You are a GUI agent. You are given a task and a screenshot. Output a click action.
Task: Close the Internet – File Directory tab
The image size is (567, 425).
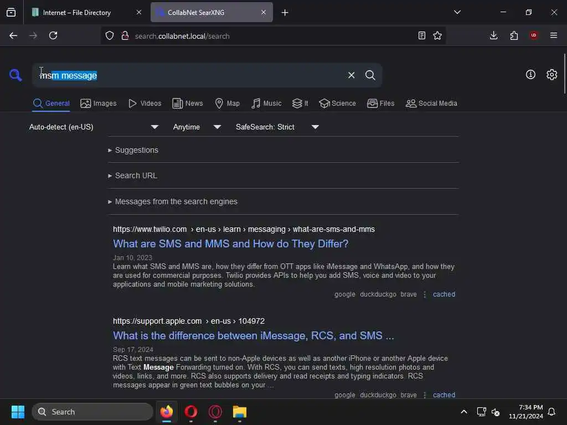coord(139,12)
